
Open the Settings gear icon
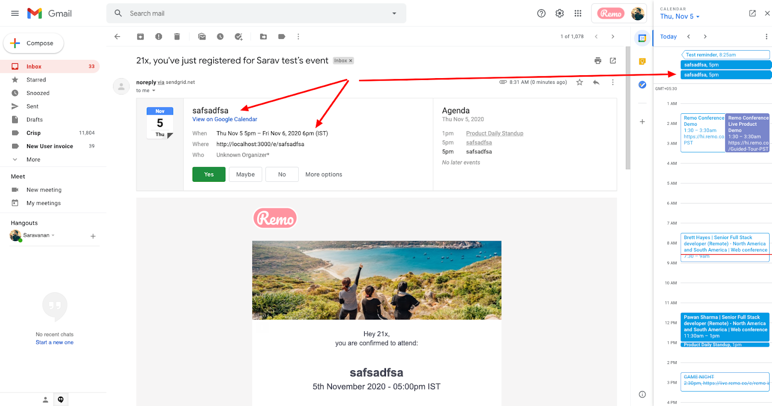coord(560,14)
